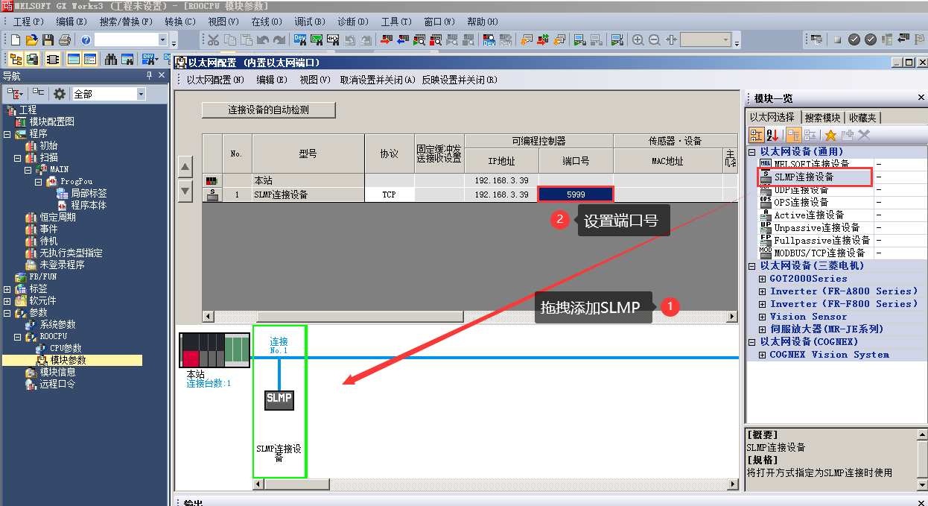Open the 在线(O) menu
This screenshot has width=928, height=506.
266,22
